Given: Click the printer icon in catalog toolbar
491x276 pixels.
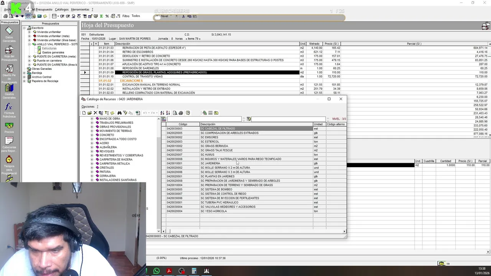Looking at the screenshot, I should point(181,113).
